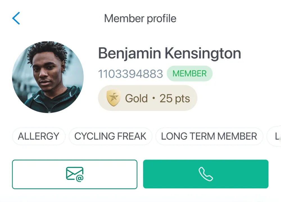Go back using the blue chevron

coord(16,19)
